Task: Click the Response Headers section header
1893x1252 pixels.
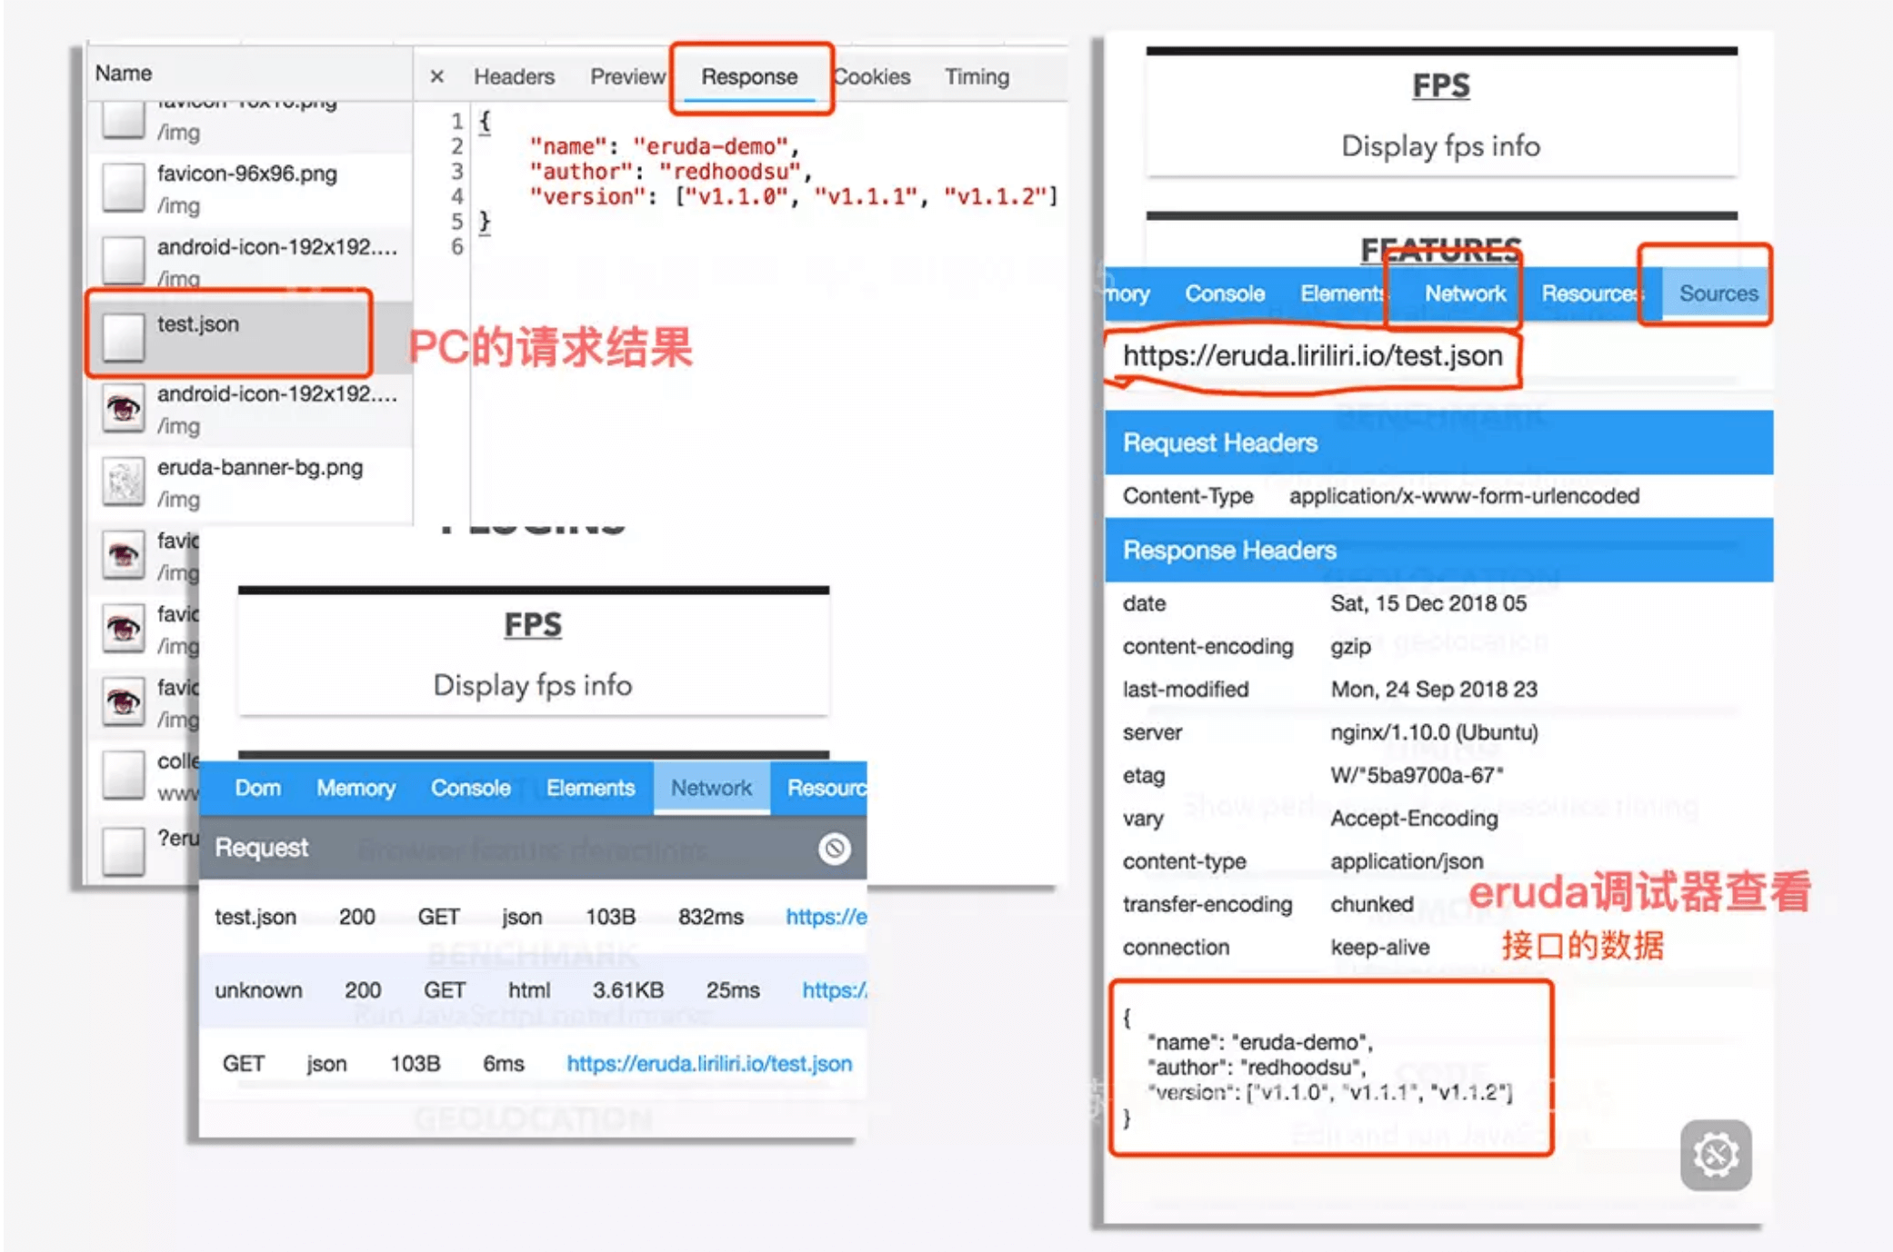Action: (x=1438, y=550)
